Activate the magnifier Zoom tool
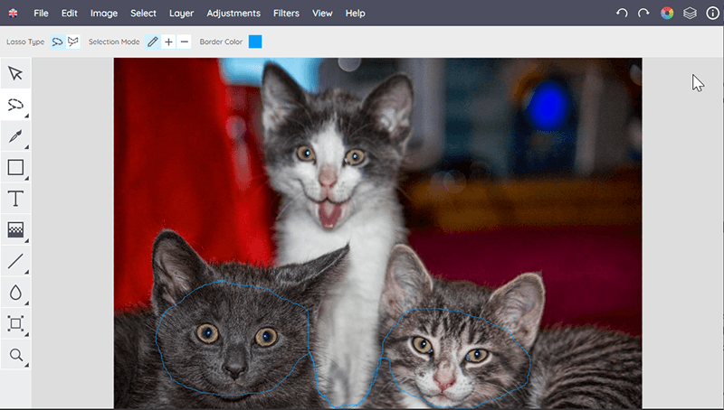 (15, 355)
